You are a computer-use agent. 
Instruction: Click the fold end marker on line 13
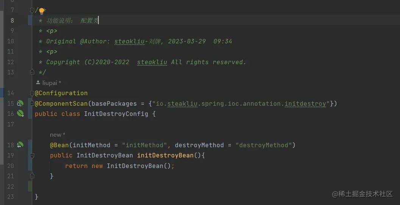click(x=32, y=72)
